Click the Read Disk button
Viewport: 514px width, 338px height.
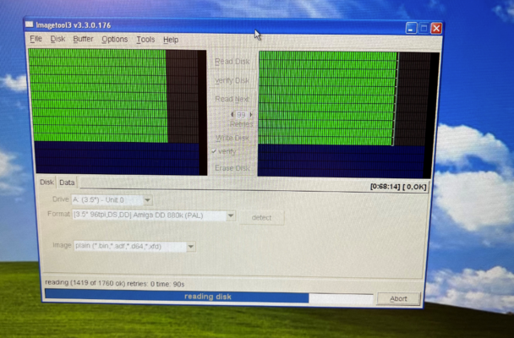click(x=232, y=62)
